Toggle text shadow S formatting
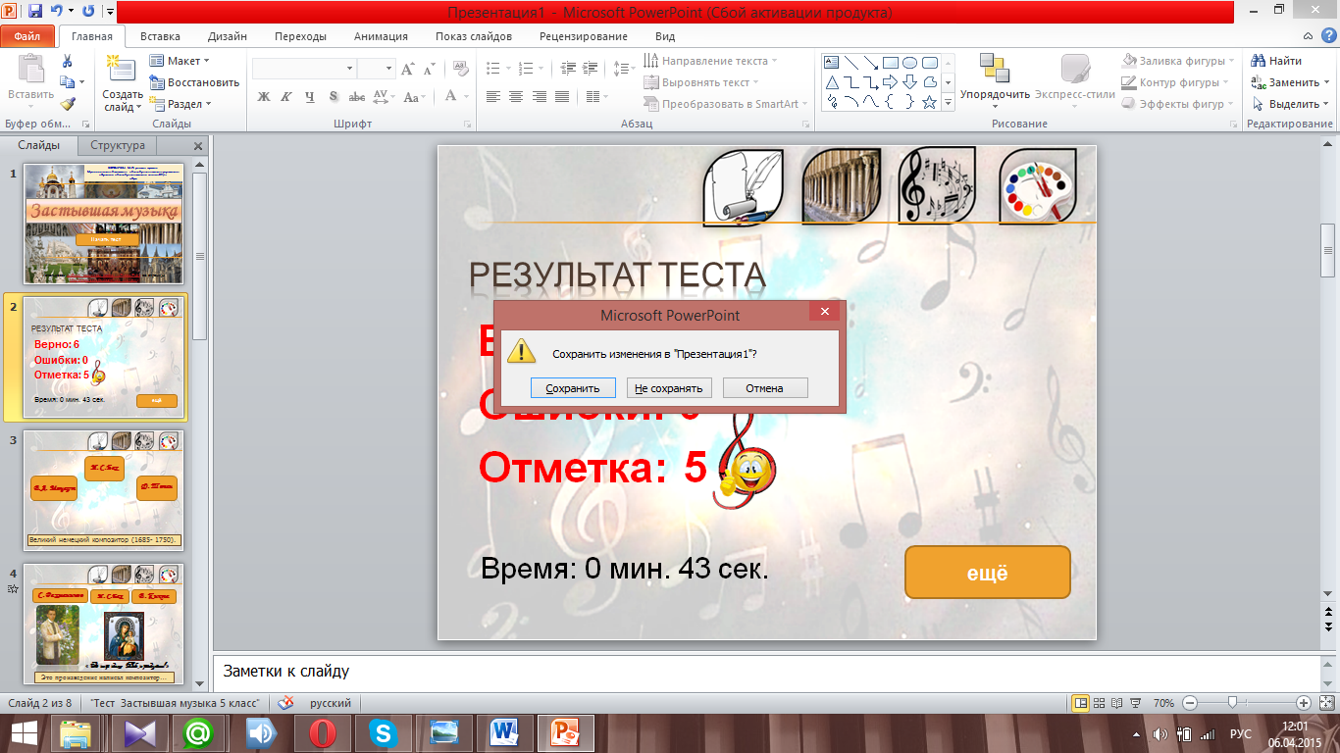This screenshot has width=1340, height=753. point(334,96)
